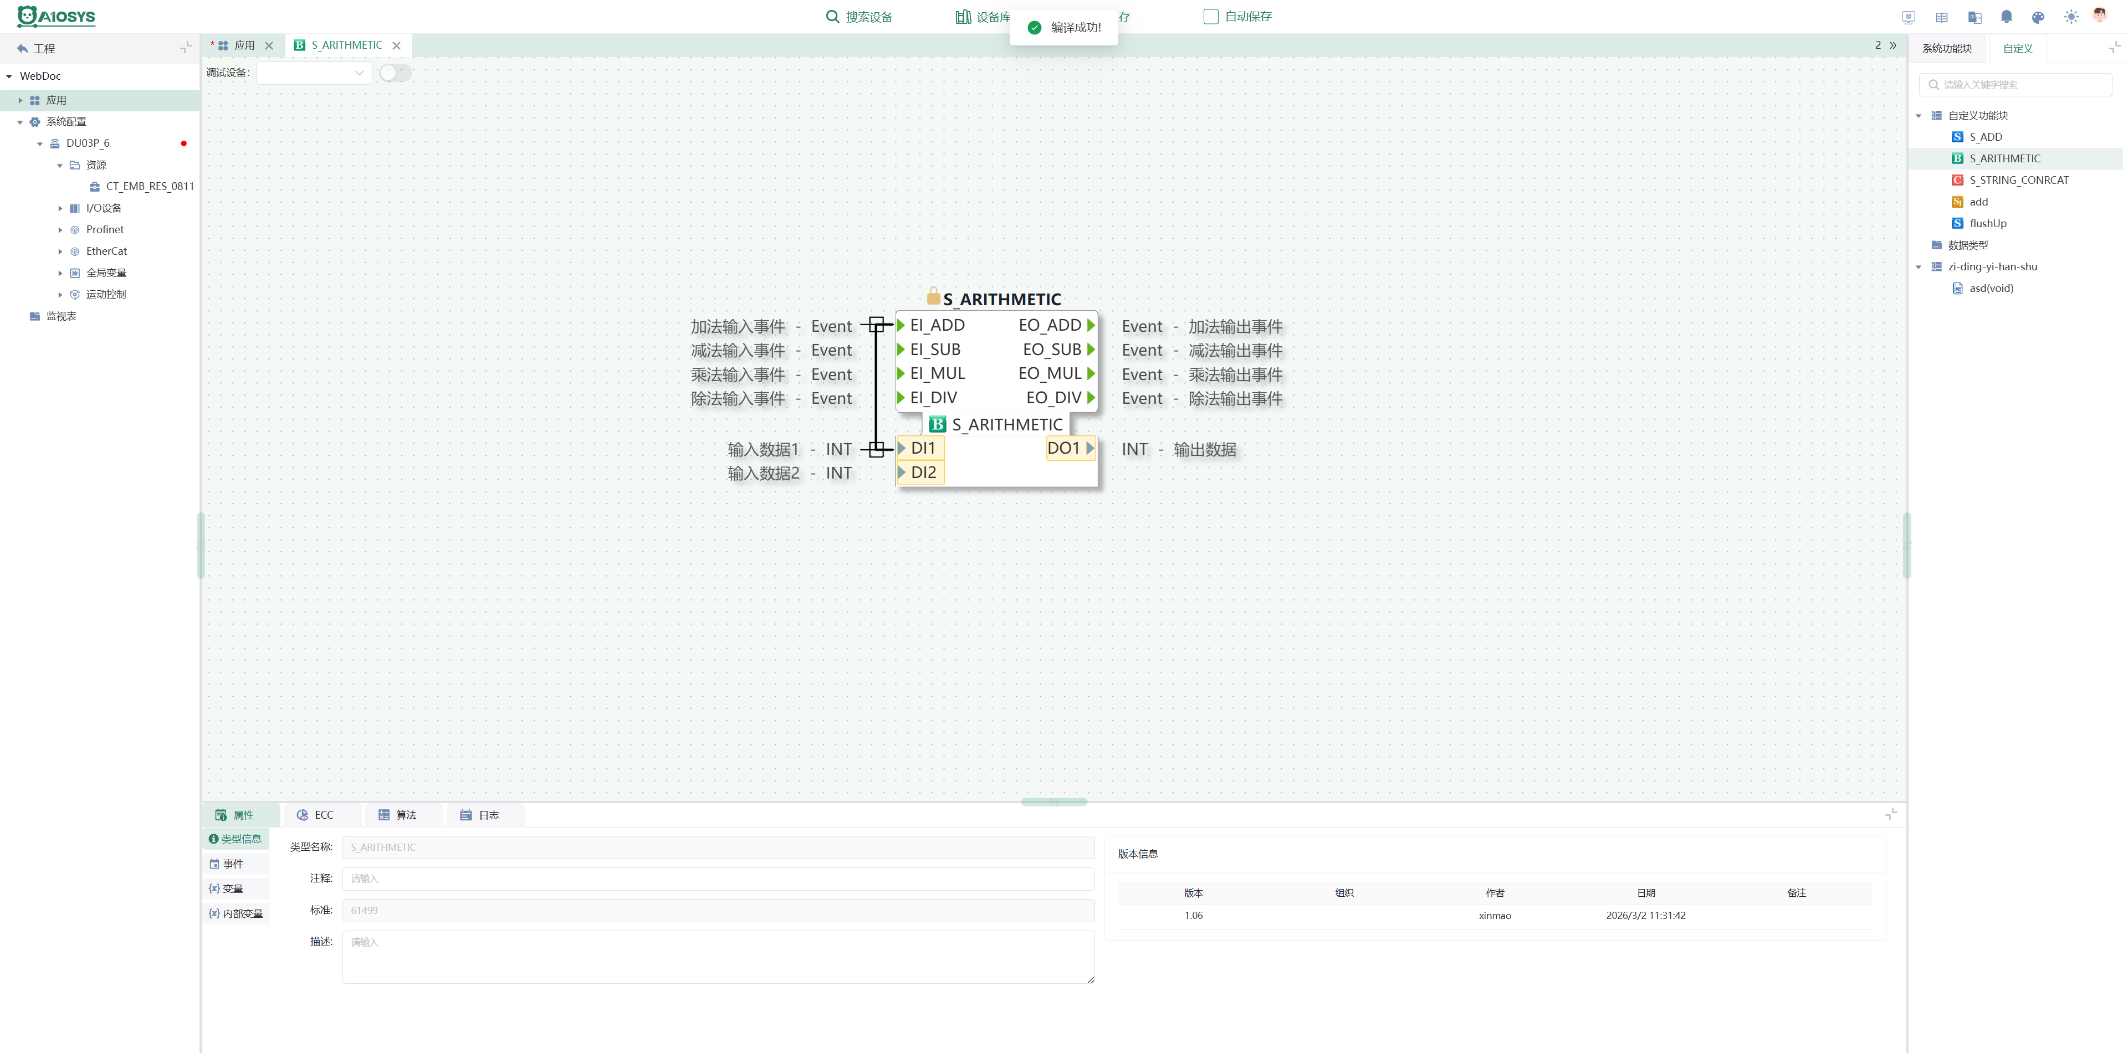This screenshot has height=1053, width=2128.
Task: Collapse the WebDoc root node
Action: pos(9,76)
